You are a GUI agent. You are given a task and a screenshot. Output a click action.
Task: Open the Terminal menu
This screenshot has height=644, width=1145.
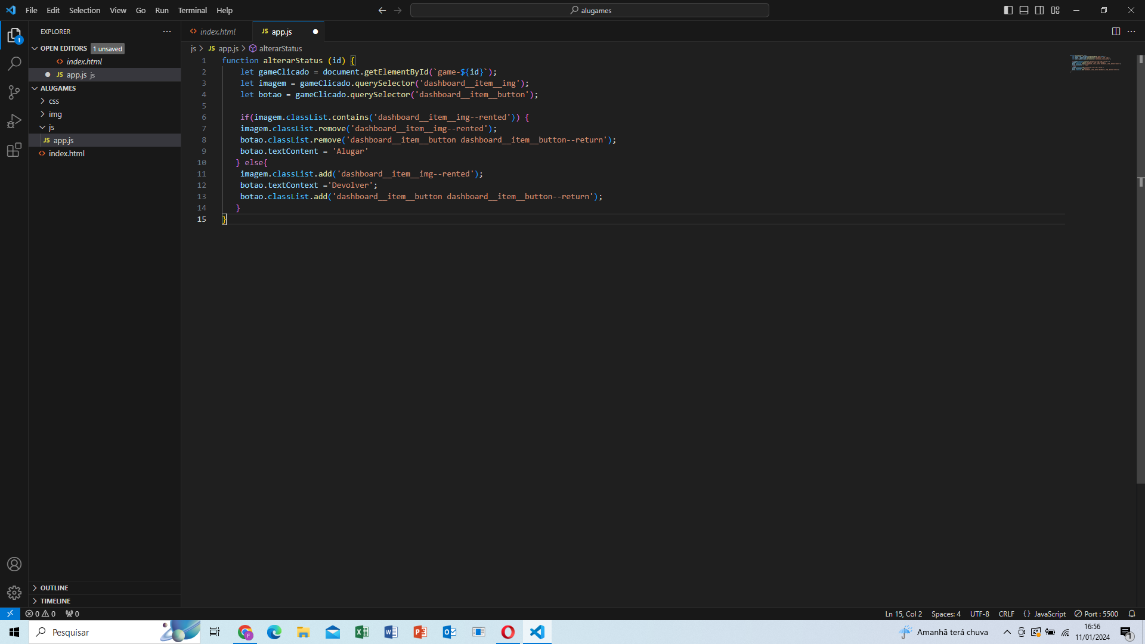(193, 10)
